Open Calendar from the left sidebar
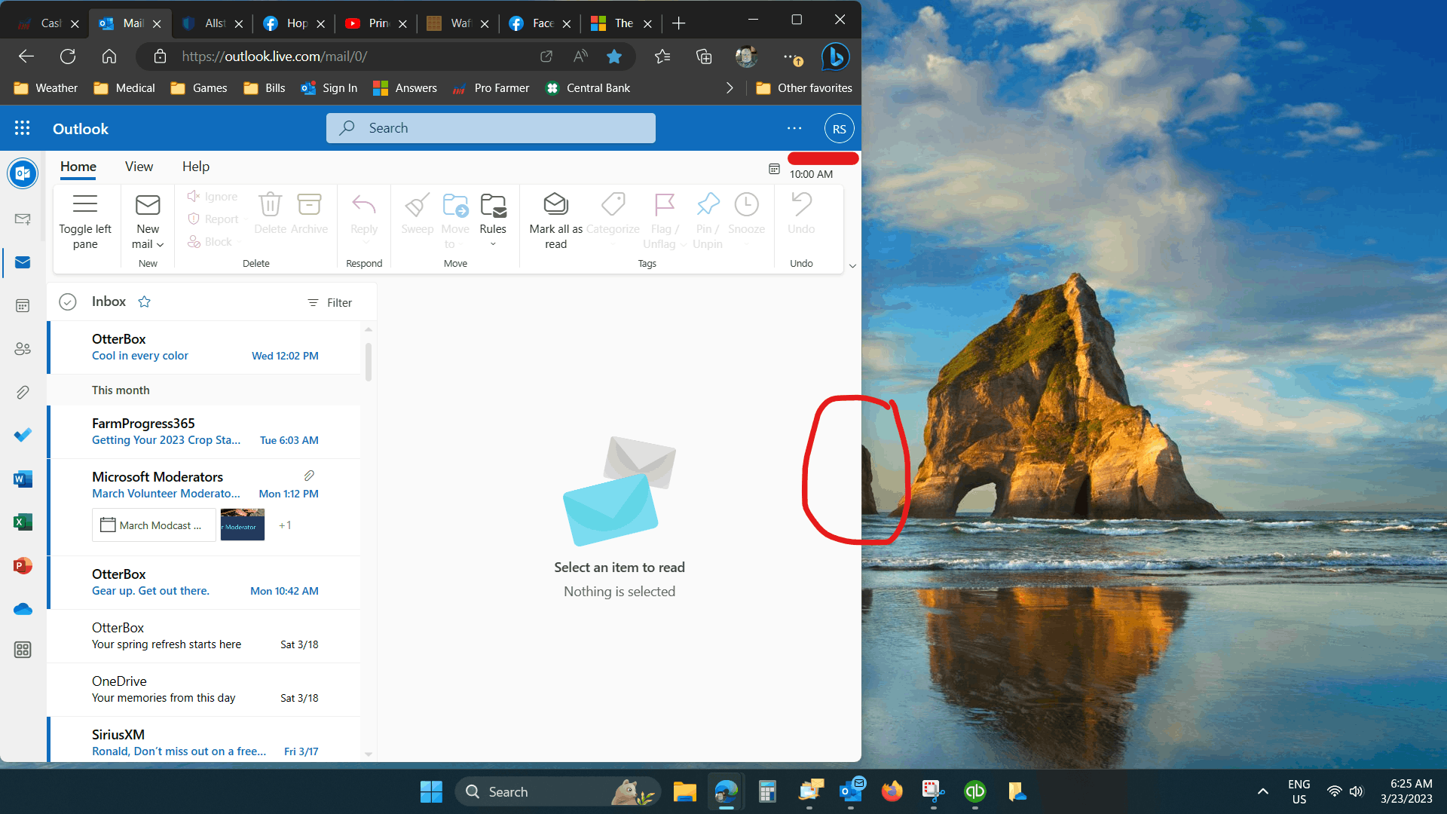 coord(23,306)
